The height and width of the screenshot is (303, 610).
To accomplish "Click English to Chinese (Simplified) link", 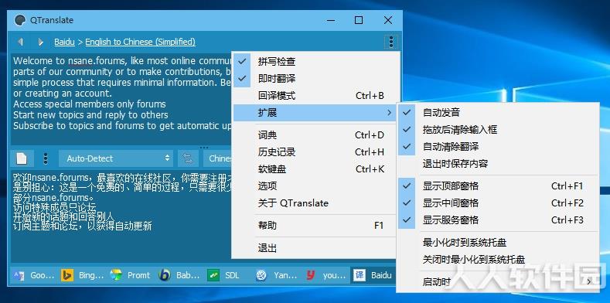I will click(141, 42).
